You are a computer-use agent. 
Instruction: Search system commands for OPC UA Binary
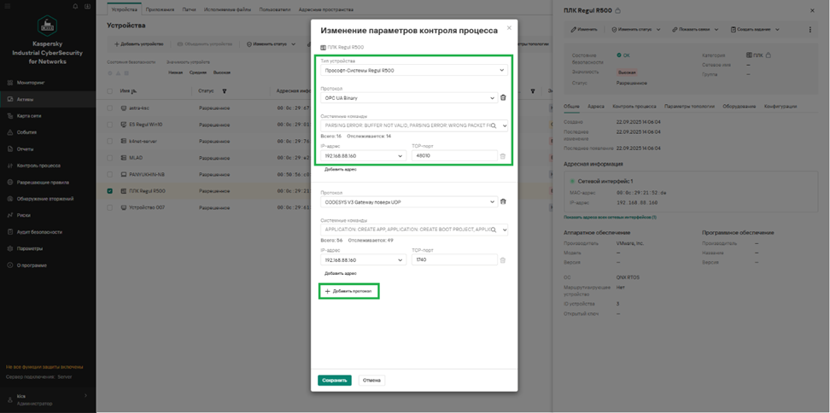tap(494, 125)
